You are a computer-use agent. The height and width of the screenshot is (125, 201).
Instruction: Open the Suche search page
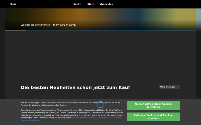[x=77, y=4]
